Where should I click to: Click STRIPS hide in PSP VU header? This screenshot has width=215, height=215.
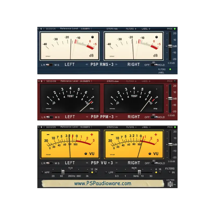[112, 127]
